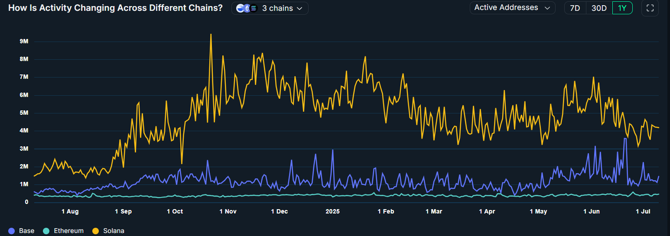This screenshot has height=236, width=670.
Task: Click the 1 May x-axis label
Action: (538, 212)
